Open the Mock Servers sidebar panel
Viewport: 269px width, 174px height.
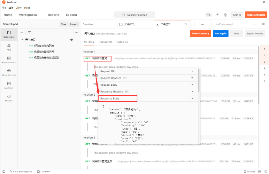(x=9, y=73)
